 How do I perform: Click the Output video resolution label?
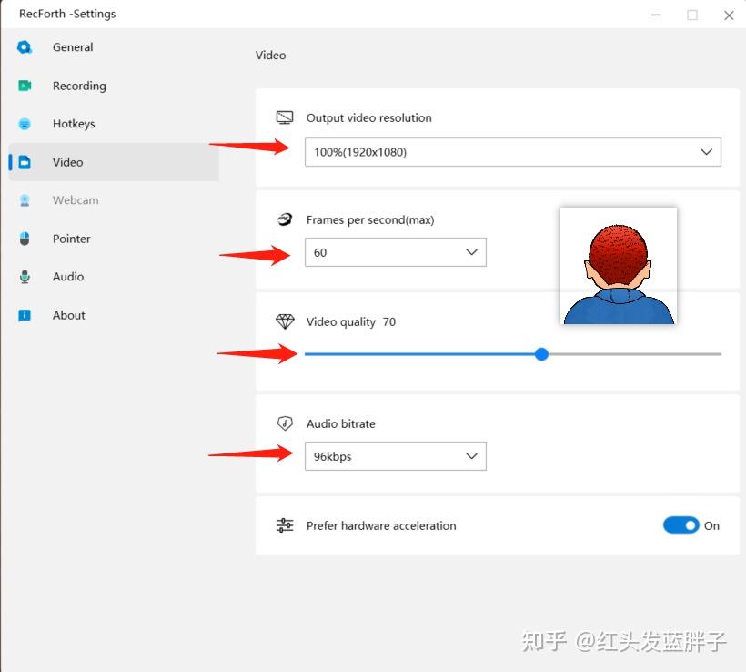(x=368, y=117)
